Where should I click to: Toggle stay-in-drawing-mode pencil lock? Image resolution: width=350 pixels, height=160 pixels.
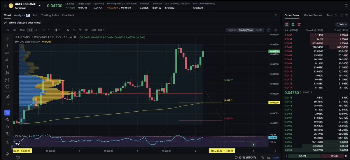pyautogui.click(x=7, y=119)
